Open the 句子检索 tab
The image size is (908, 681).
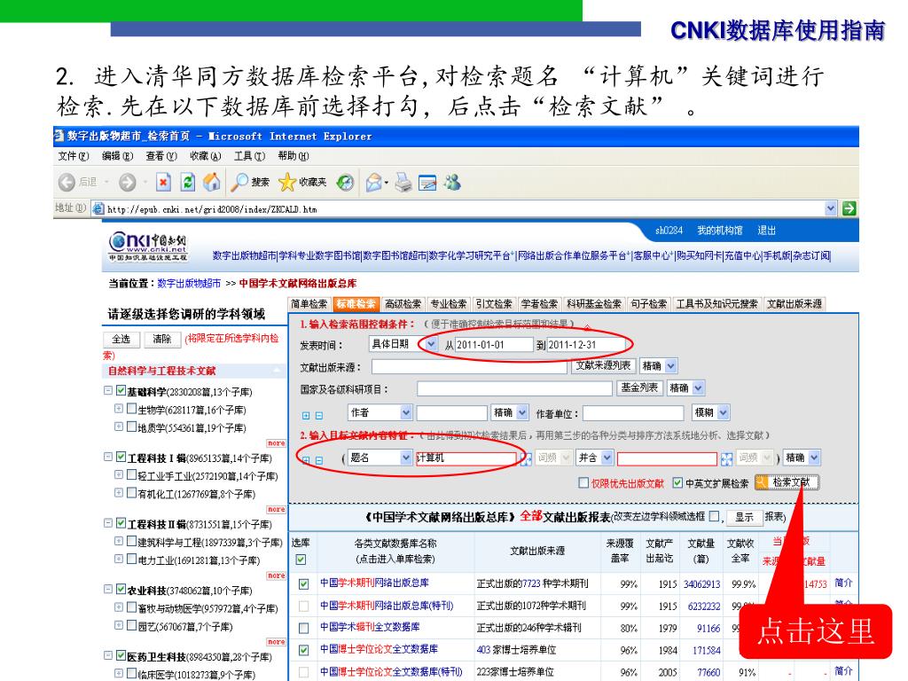coord(648,304)
